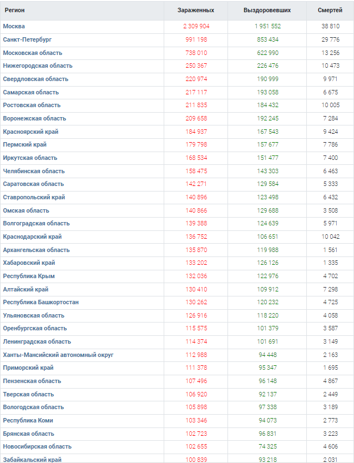Open the Москва region link
354x463 pixels.
(x=14, y=26)
